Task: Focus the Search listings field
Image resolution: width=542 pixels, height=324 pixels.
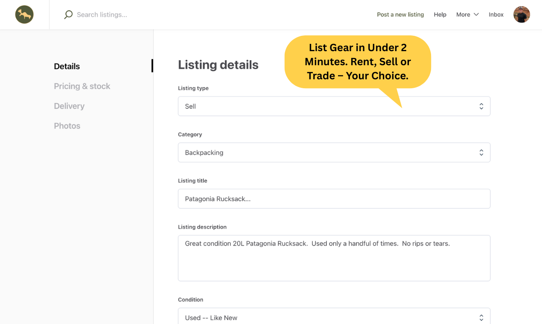Action: [102, 14]
